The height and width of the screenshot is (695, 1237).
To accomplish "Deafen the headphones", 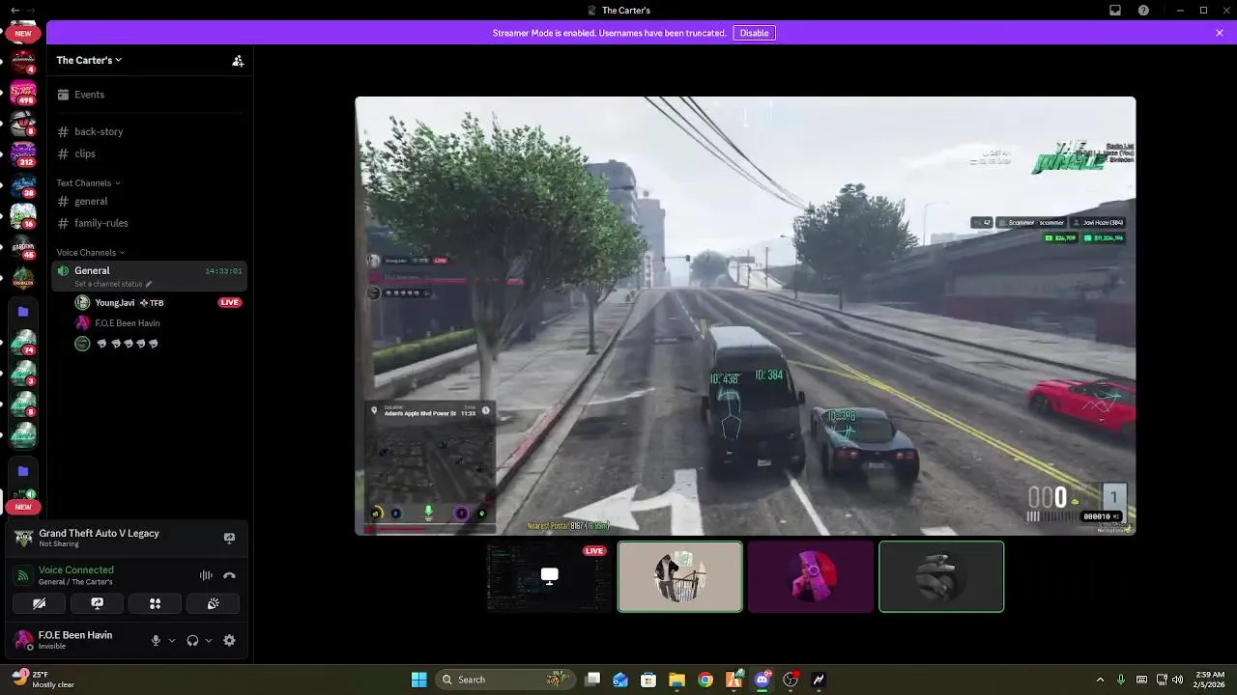I will pyautogui.click(x=192, y=640).
